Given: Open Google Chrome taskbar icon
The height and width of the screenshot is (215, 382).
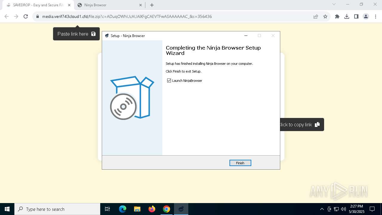Looking at the screenshot, I should tap(167, 209).
